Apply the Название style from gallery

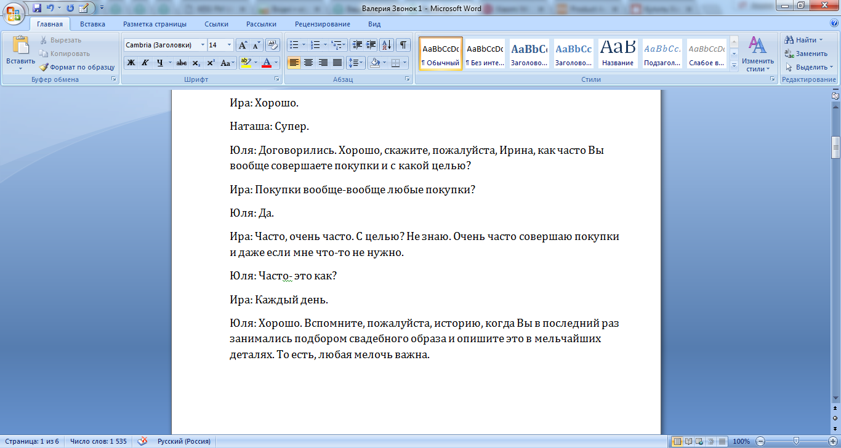[x=618, y=54]
